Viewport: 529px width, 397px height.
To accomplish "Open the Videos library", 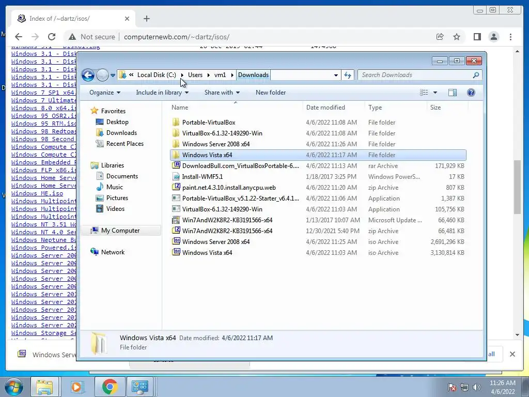I will [x=115, y=209].
